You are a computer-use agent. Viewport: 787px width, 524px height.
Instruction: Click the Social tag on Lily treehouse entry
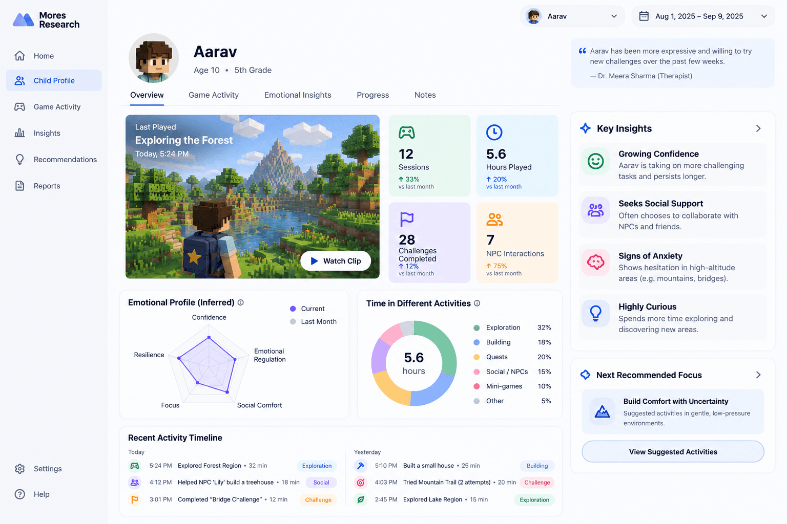pos(321,483)
